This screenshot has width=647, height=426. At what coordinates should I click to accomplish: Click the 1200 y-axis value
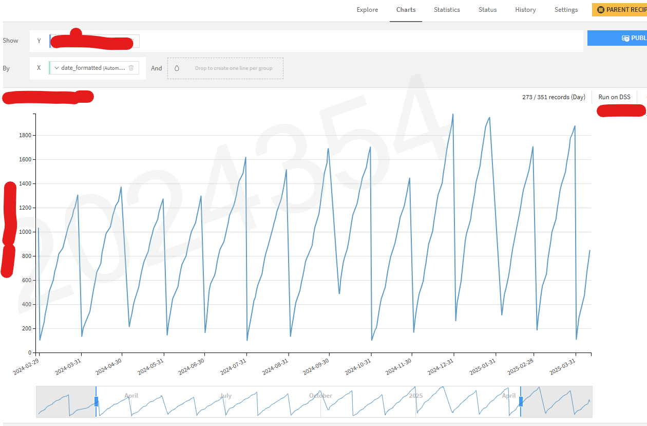[x=26, y=208]
